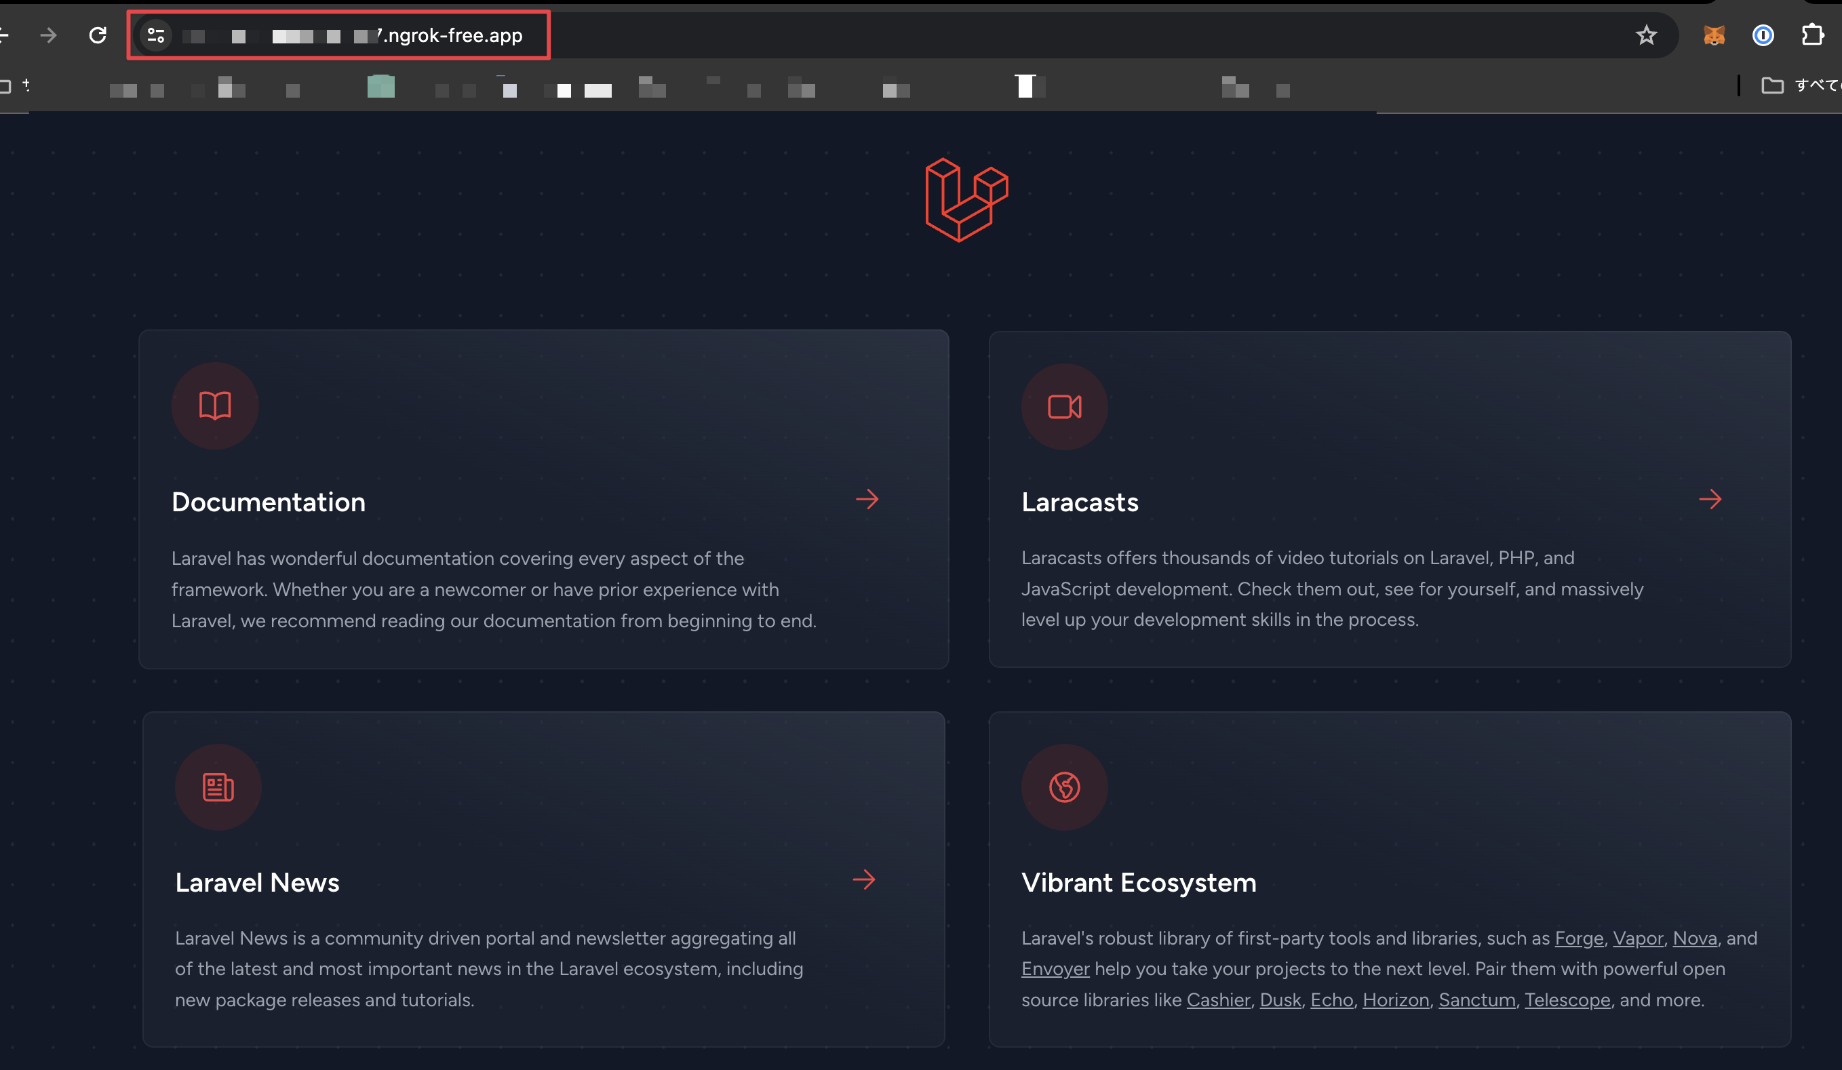Open the Echo link

[x=1331, y=1000]
